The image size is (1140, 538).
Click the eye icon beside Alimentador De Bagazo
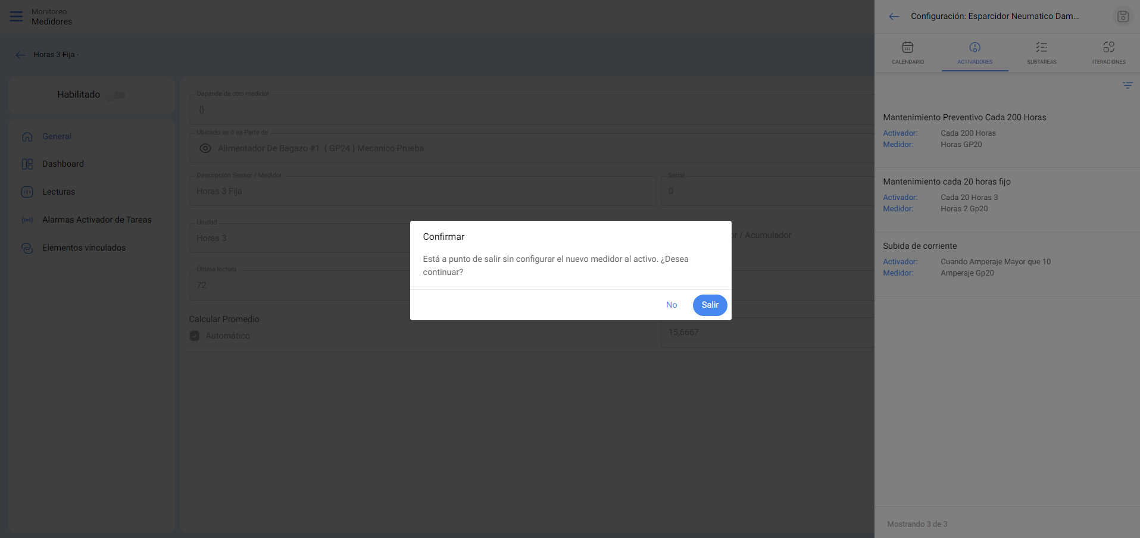coord(205,148)
